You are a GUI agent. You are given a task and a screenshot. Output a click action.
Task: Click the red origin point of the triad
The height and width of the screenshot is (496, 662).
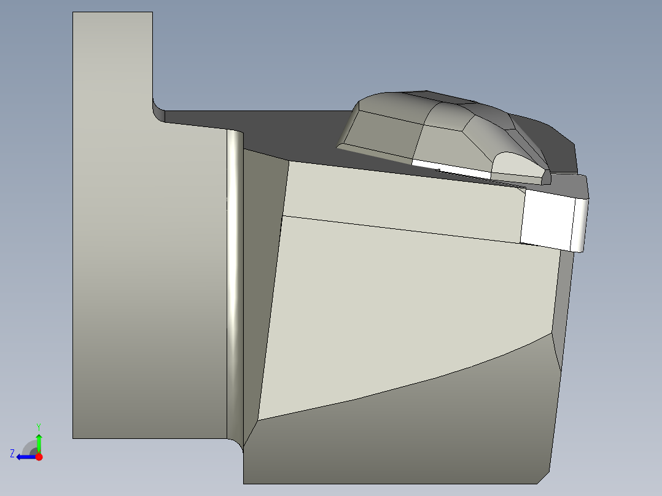click(x=39, y=457)
